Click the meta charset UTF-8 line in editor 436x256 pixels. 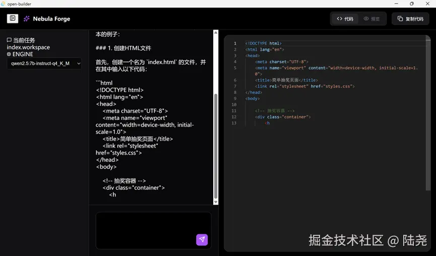282,61
